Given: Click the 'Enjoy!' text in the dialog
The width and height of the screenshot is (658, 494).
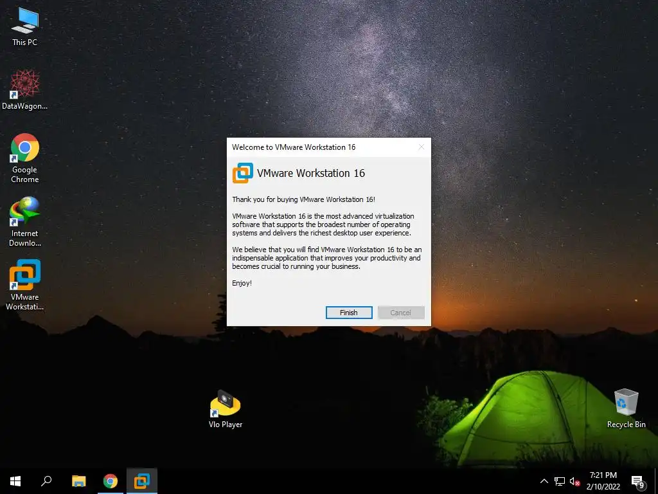Looking at the screenshot, I should pyautogui.click(x=242, y=283).
